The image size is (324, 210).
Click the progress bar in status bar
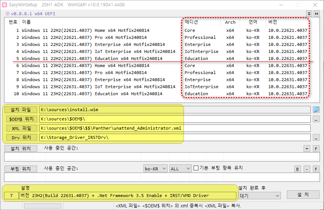[43, 206]
